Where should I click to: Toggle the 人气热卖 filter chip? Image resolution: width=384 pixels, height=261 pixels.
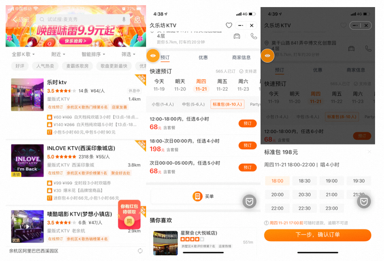pyautogui.click(x=45, y=66)
